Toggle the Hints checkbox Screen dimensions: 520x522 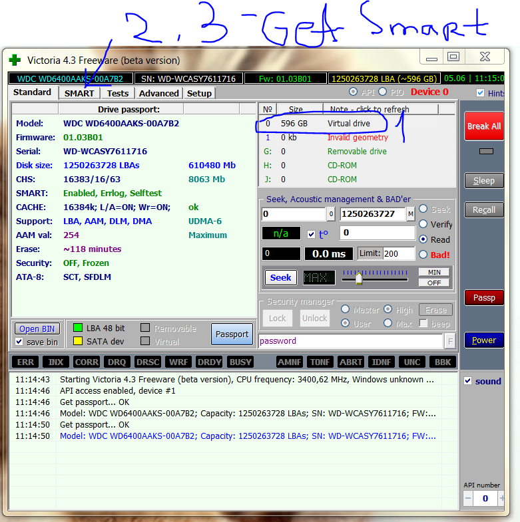pyautogui.click(x=480, y=93)
